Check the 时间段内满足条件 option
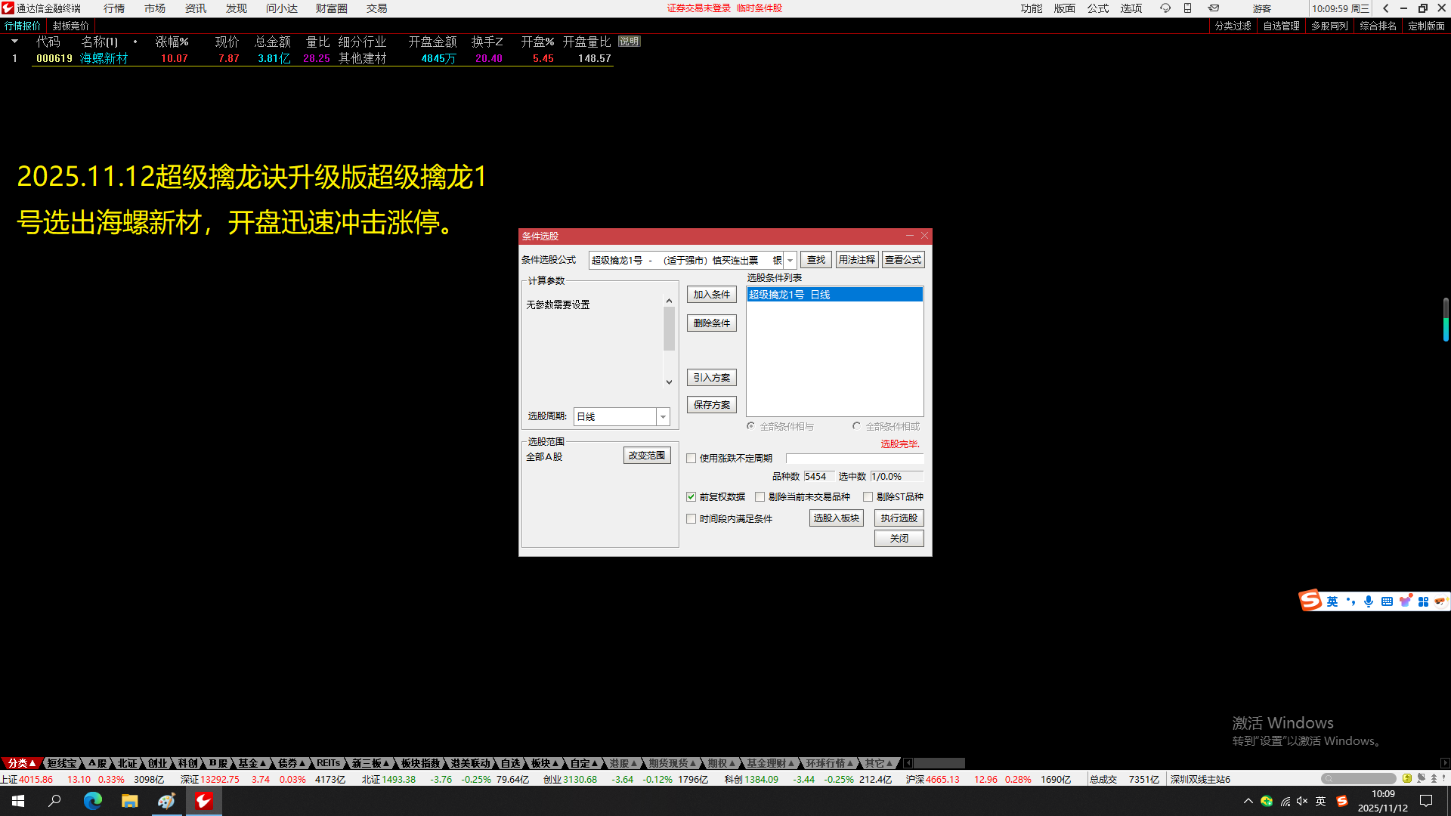This screenshot has width=1451, height=816. [691, 518]
